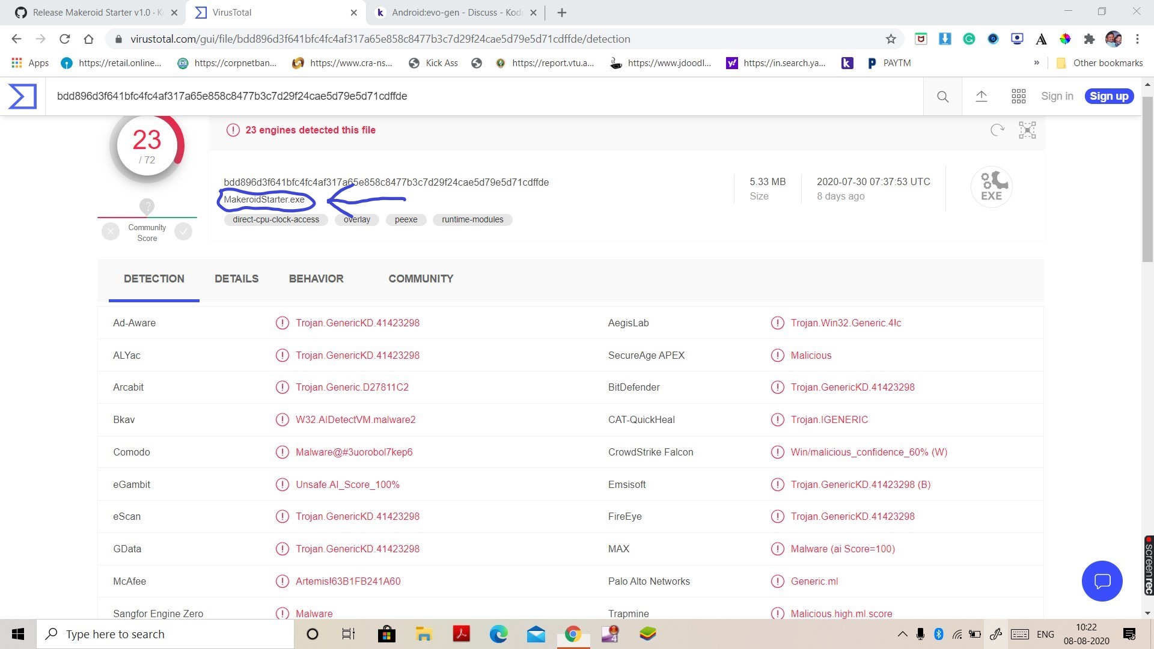Click the VirusTotal logo icon

tap(22, 96)
